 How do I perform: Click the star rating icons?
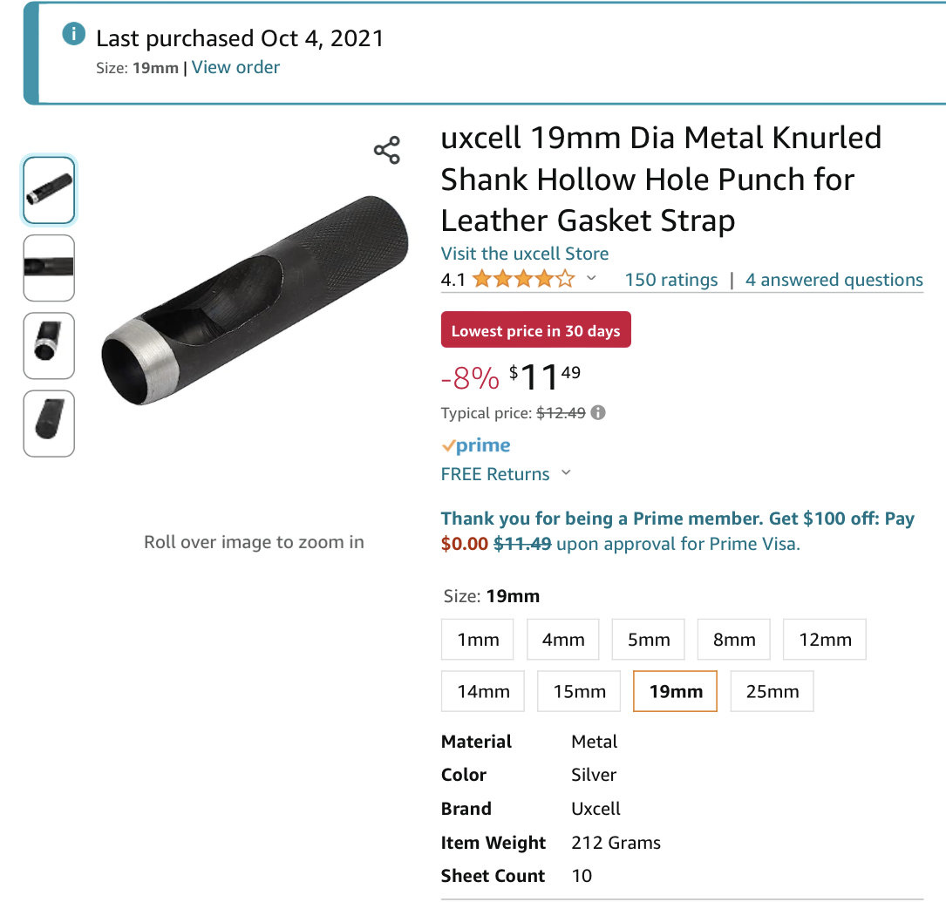523,279
